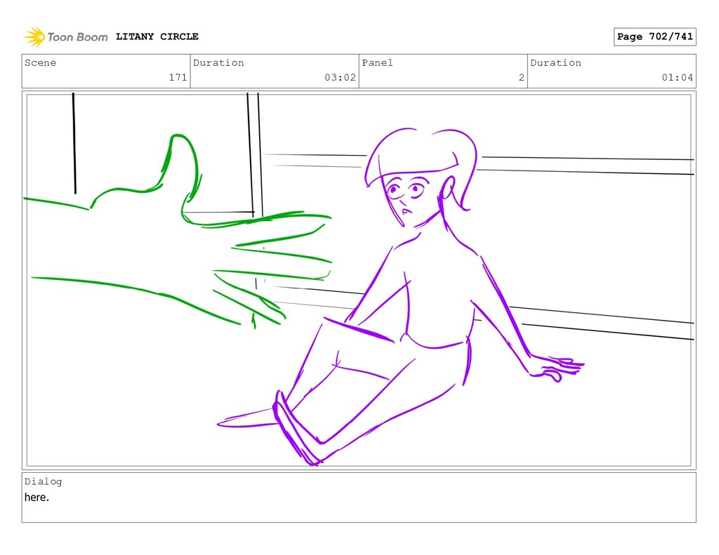Select the 'Dialog' label

43,481
